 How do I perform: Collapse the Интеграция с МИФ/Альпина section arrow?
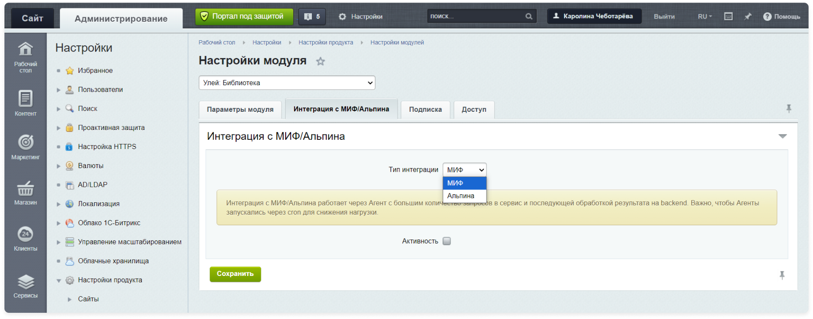(x=783, y=136)
